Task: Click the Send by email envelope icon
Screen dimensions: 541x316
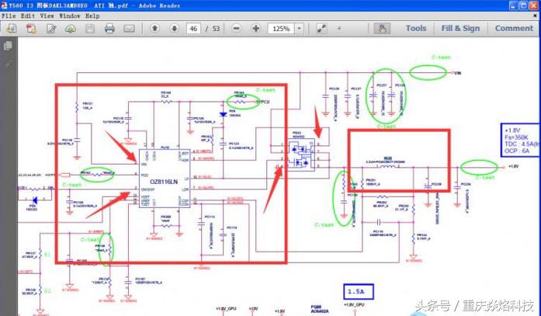Action: [129, 29]
